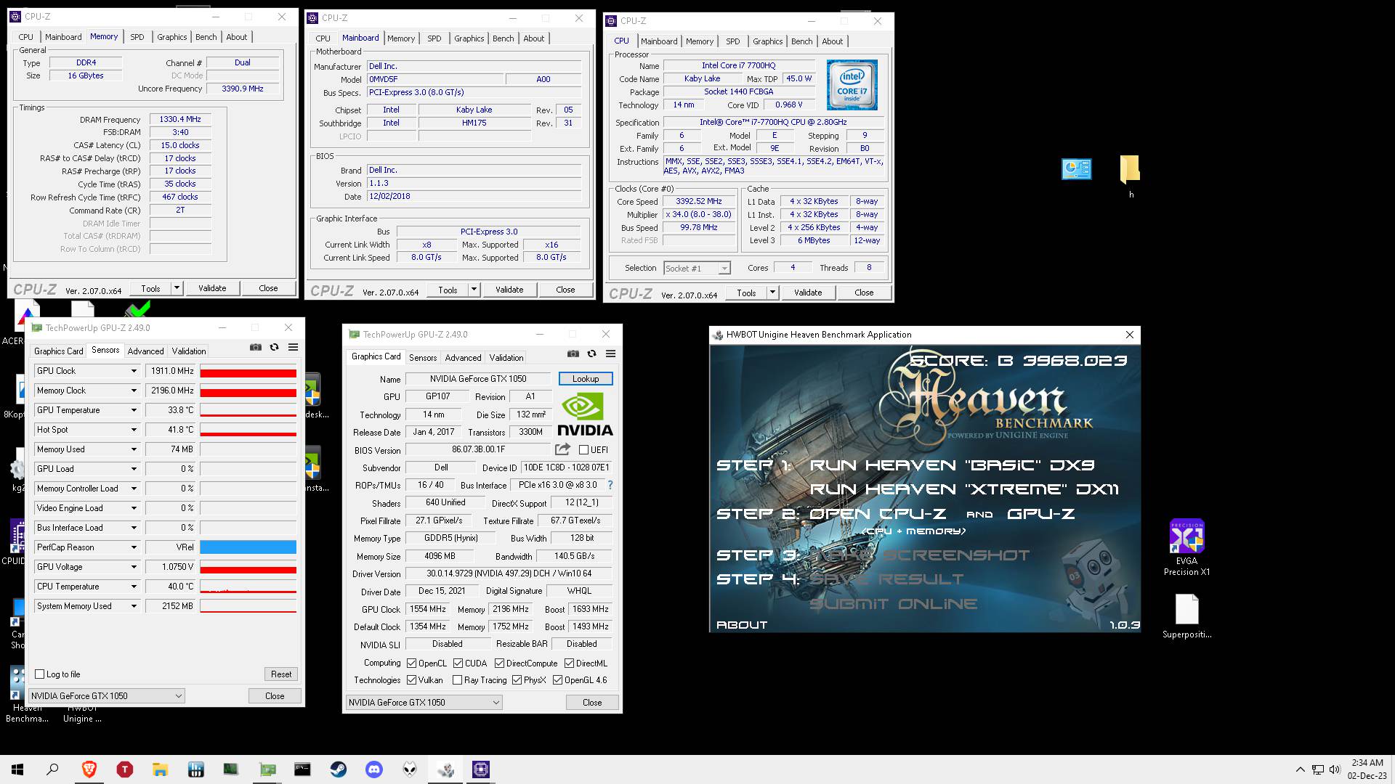Expand the PerfCap Reason sensor dropdown

point(134,547)
